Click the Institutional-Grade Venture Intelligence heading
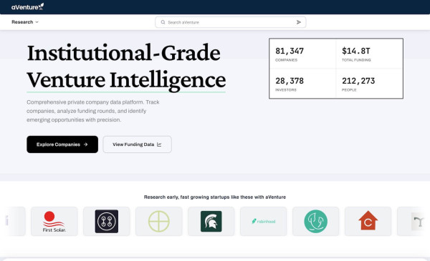Image resolution: width=430 pixels, height=261 pixels. coord(126,67)
